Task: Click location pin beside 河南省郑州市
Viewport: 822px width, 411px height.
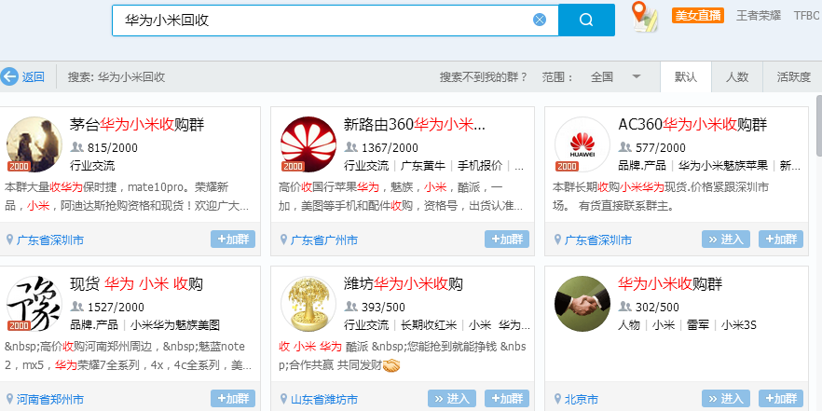Action: tap(9, 399)
